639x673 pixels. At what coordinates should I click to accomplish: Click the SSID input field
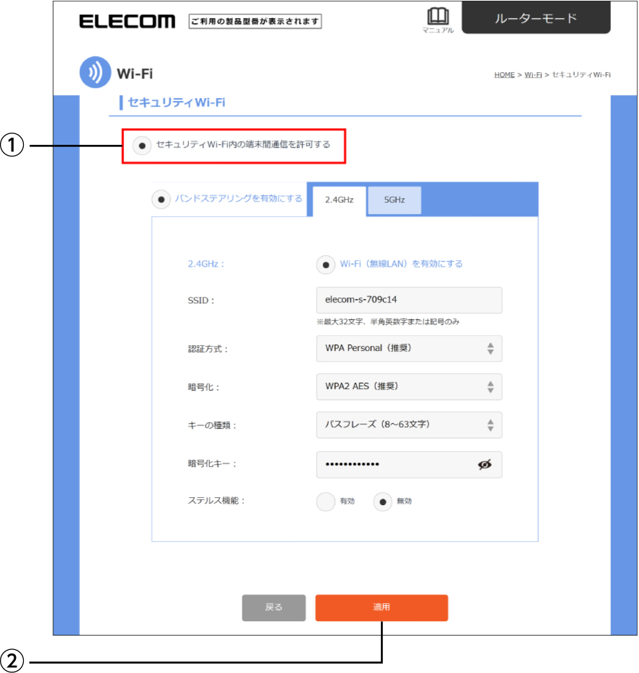(x=409, y=300)
